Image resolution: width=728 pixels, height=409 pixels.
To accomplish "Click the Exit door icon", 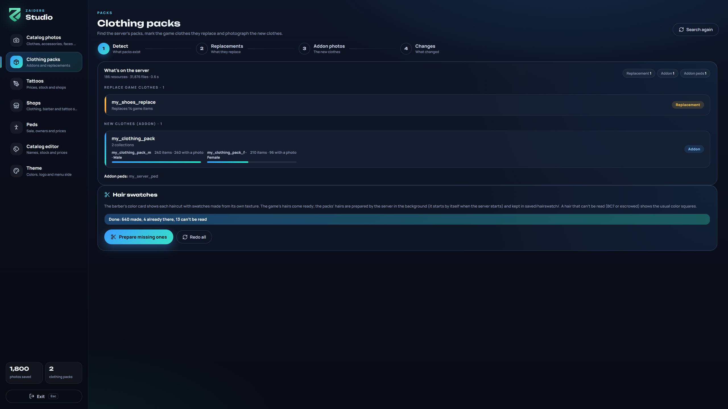I will click(x=32, y=396).
